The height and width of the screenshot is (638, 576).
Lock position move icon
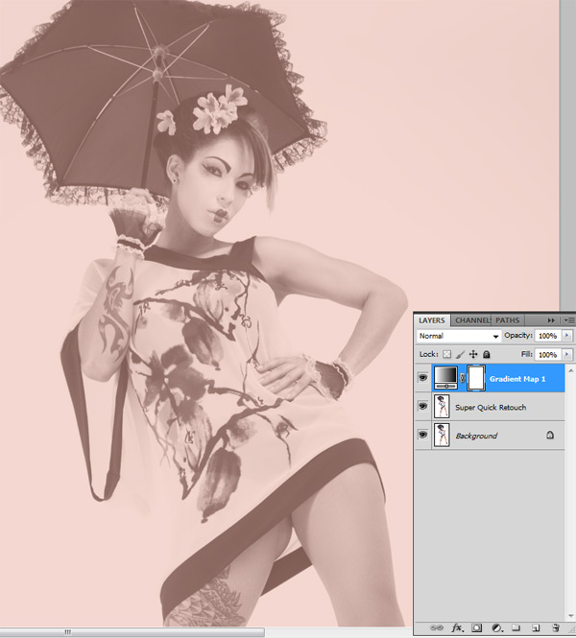click(473, 354)
